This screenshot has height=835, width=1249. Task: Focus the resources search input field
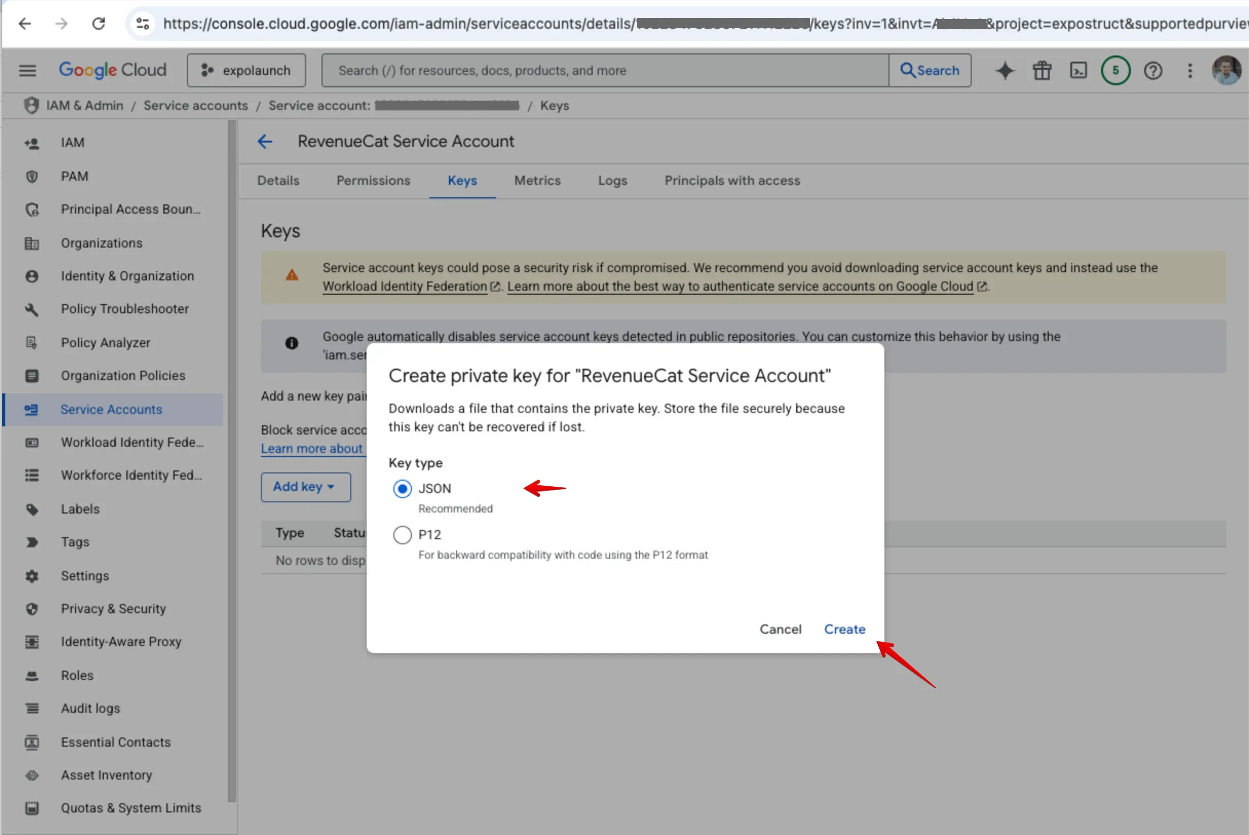(x=605, y=70)
